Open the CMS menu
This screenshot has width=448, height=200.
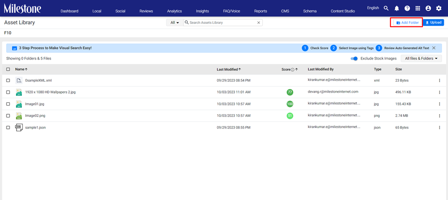(285, 11)
